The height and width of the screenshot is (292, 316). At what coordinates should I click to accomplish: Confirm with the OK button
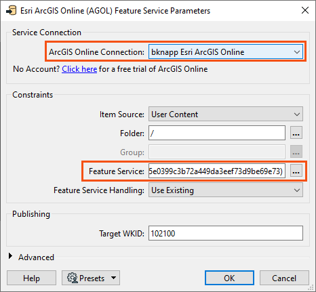coord(229,278)
